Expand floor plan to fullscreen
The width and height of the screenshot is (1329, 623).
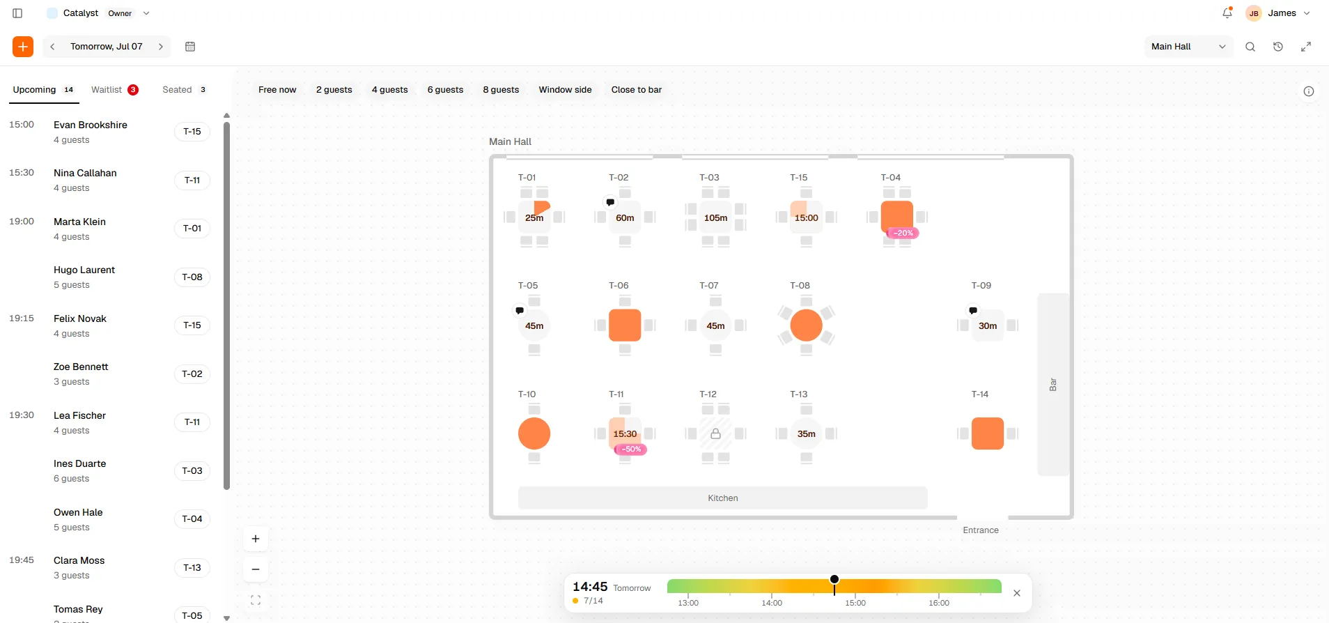click(1306, 47)
